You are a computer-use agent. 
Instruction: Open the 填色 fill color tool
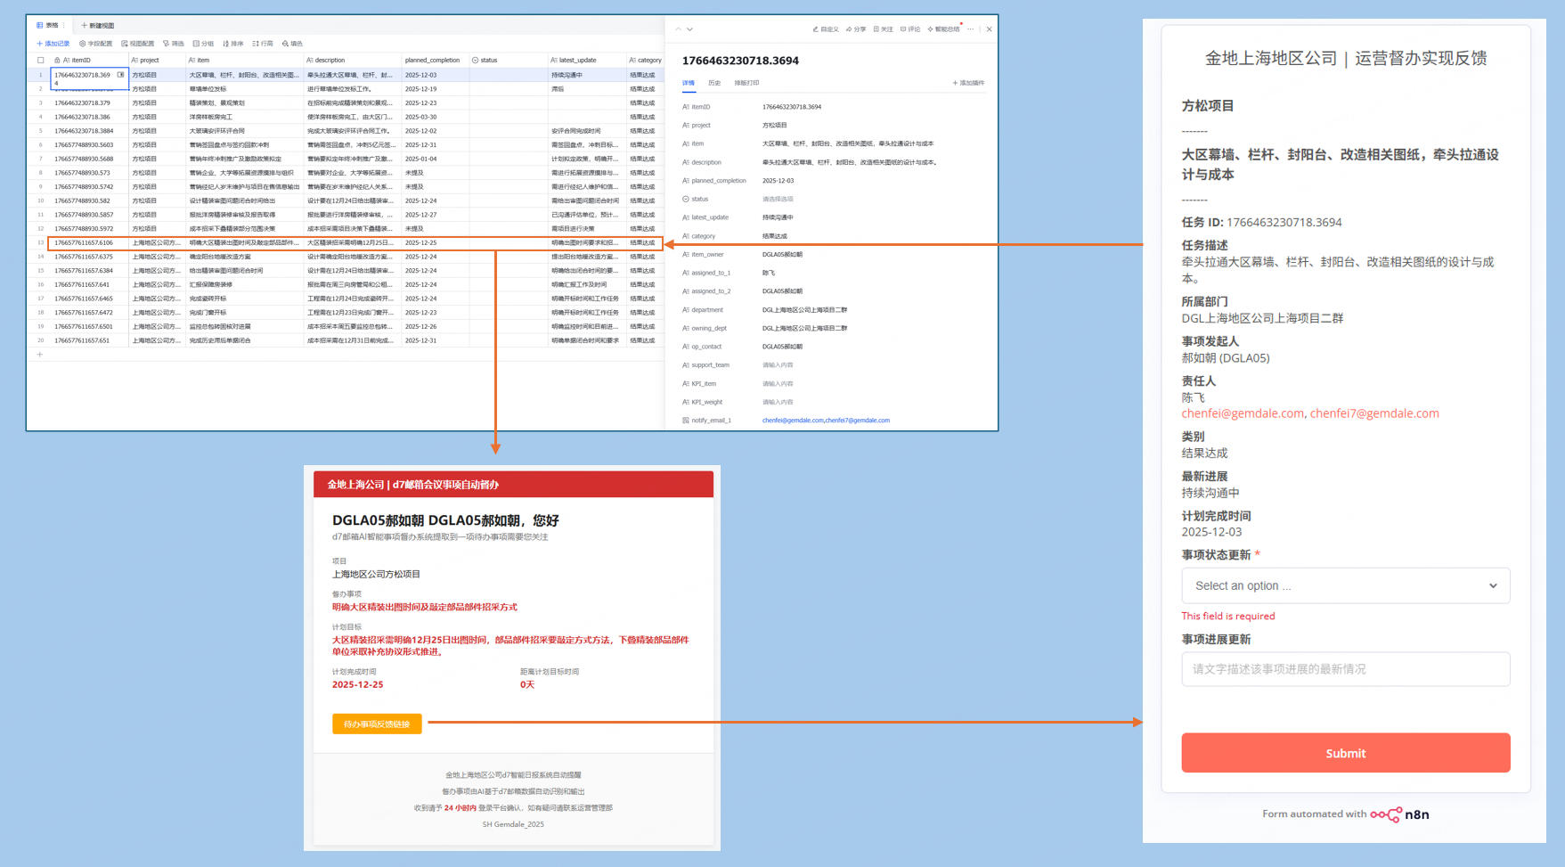coord(292,44)
